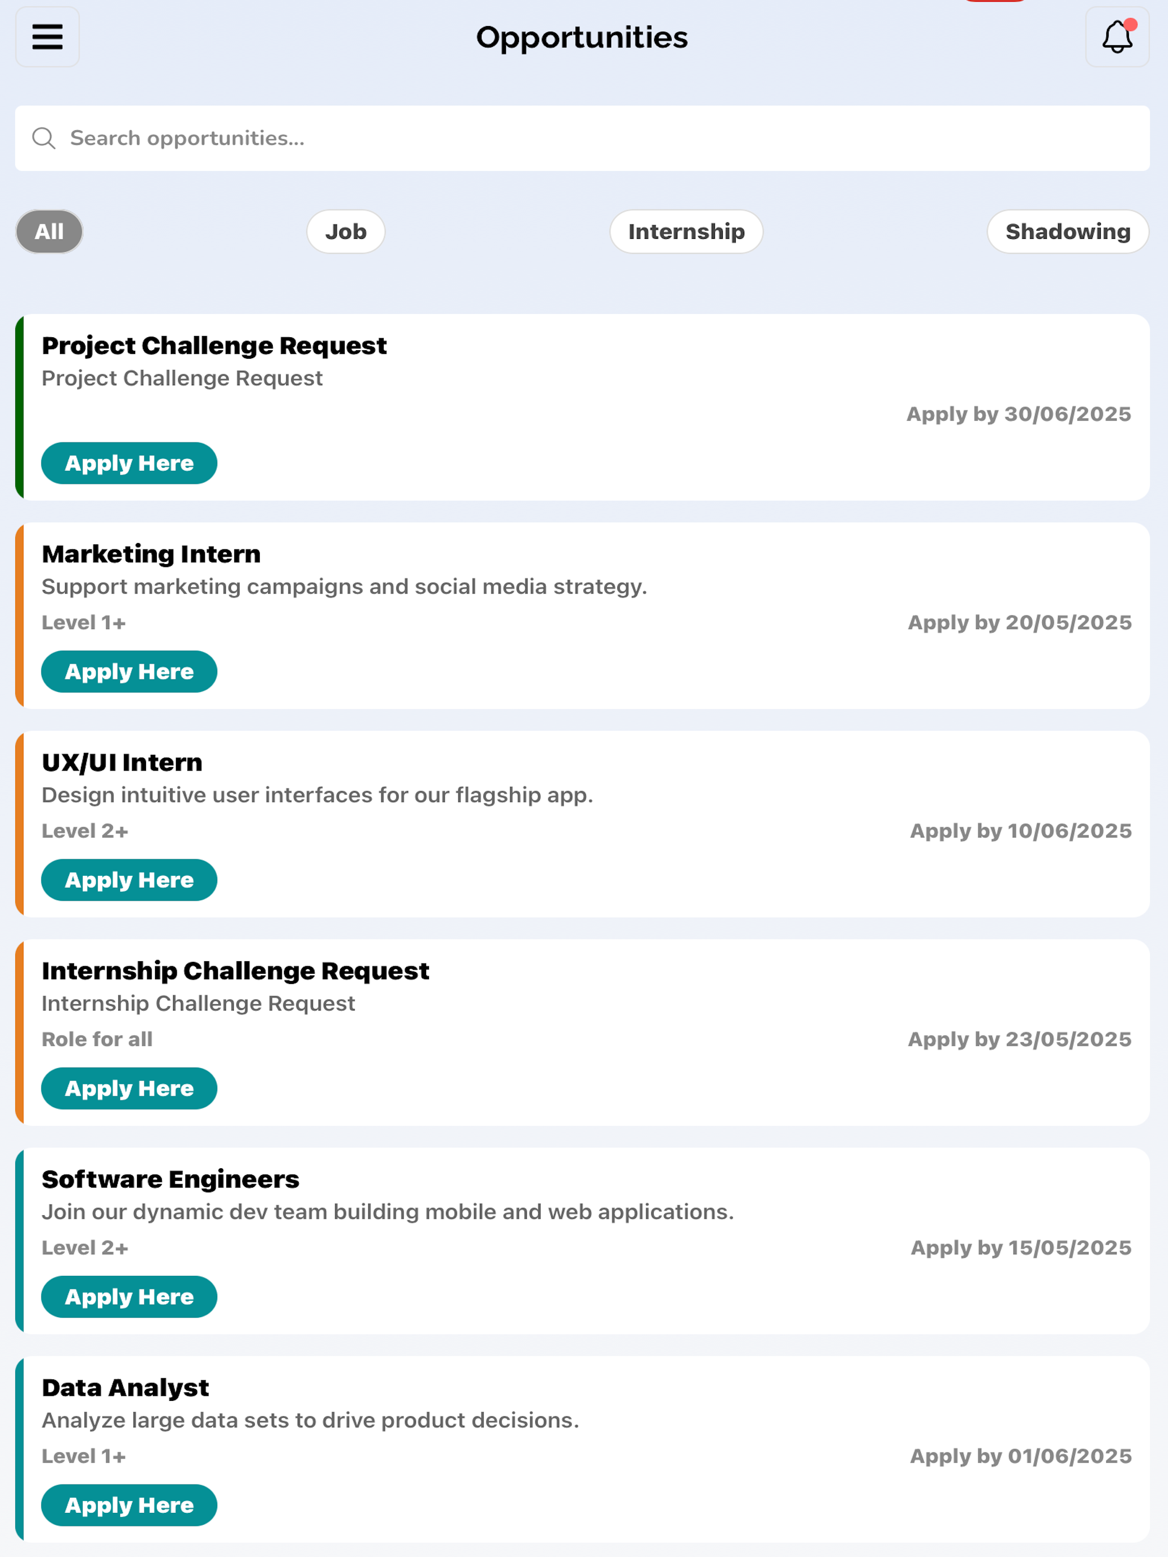
Task: Select the All filter chip
Action: tap(49, 231)
